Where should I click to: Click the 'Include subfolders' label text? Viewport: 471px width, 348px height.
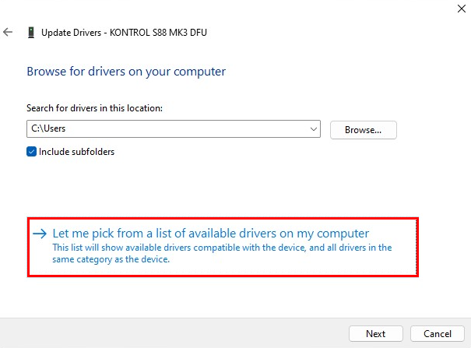coord(76,152)
